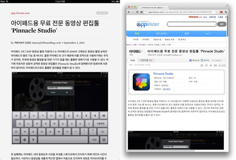
Task: Click the icon right of the envelope
Action: [211, 65]
